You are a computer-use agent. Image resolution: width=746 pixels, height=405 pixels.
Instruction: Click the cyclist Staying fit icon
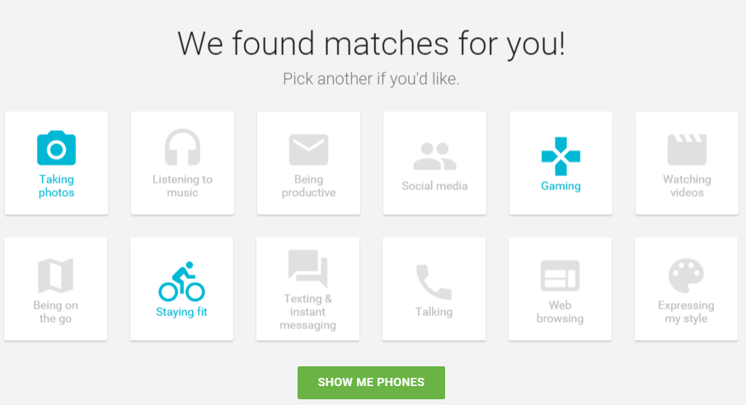[182, 282]
